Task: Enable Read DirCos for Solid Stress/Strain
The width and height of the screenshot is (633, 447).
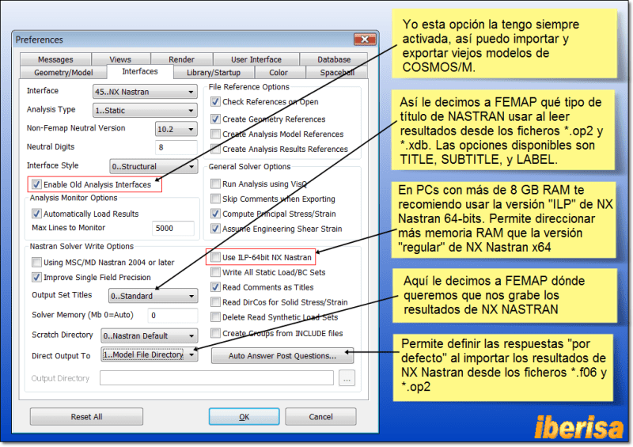Action: (215, 302)
